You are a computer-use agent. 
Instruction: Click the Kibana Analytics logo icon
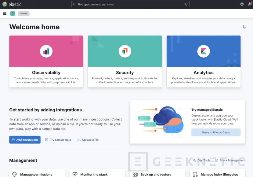point(204,51)
